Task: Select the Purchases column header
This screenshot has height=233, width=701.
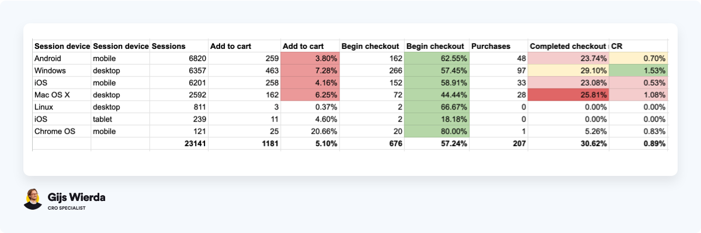Action: [498, 46]
